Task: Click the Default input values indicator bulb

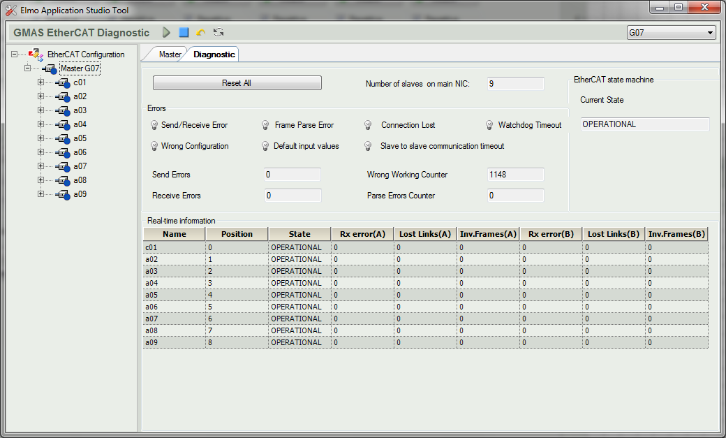Action: click(x=265, y=146)
